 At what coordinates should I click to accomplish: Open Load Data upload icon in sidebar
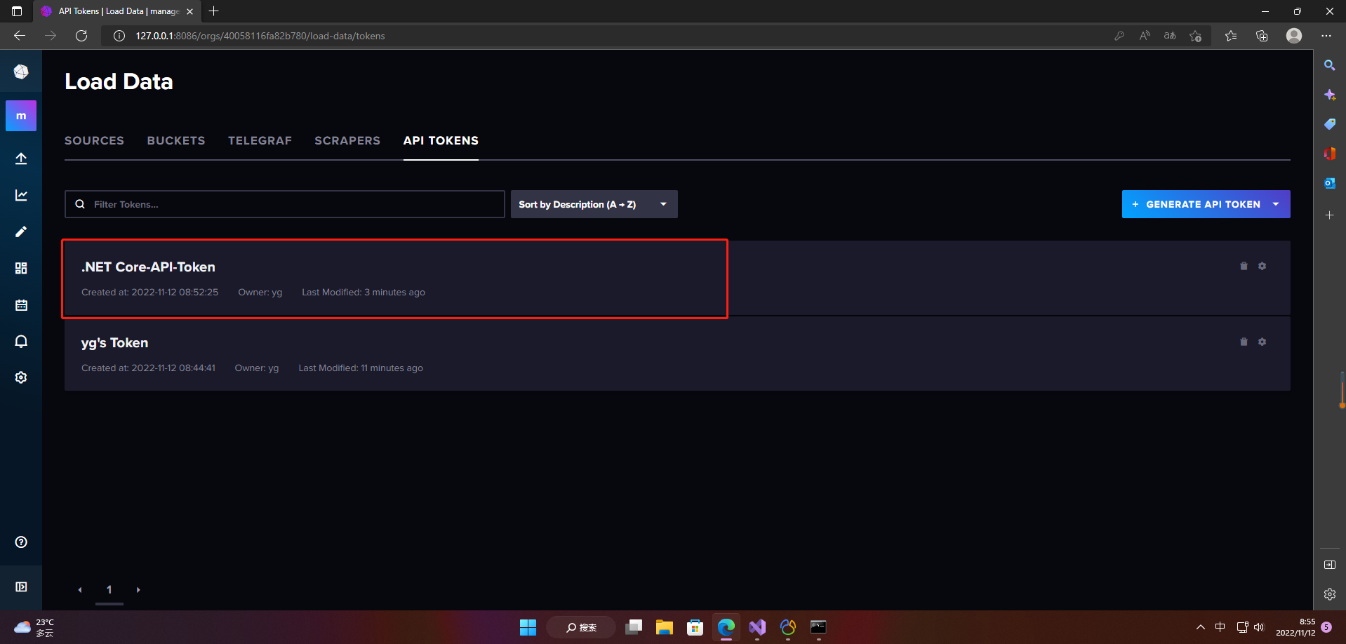(21, 159)
